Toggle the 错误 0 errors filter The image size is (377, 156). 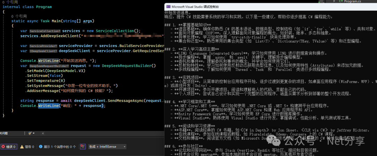pos(9,147)
